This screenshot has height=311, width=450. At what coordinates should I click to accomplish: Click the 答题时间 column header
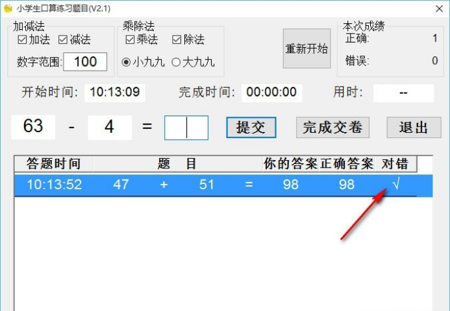point(54,164)
